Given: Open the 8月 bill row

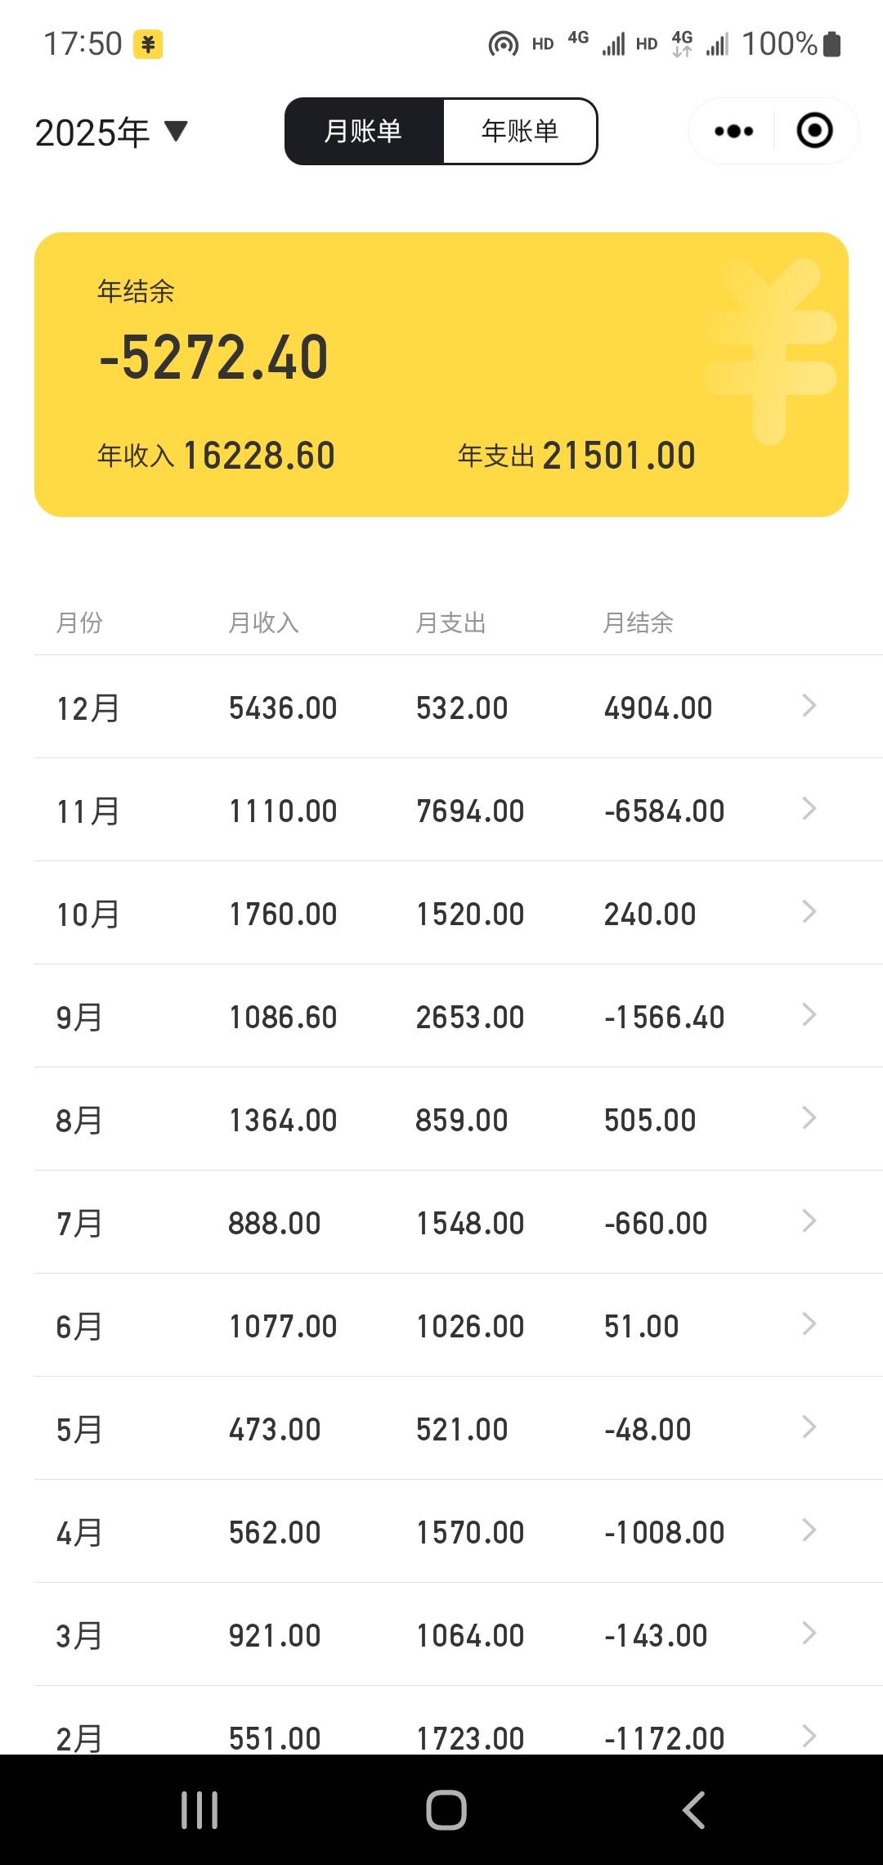Looking at the screenshot, I should coord(441,1119).
